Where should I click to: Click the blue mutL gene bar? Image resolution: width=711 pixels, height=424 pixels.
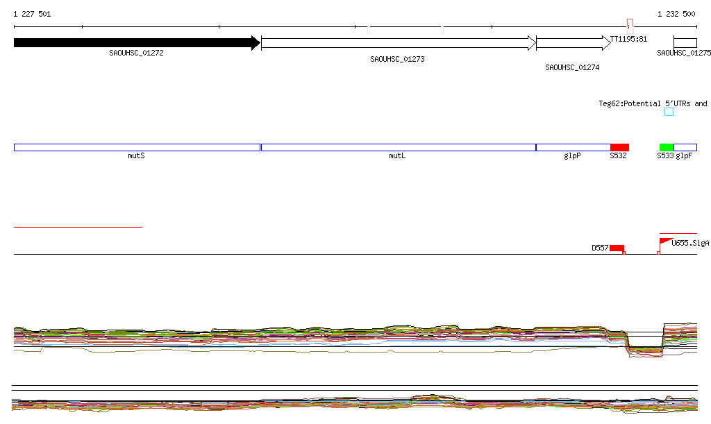[398, 147]
